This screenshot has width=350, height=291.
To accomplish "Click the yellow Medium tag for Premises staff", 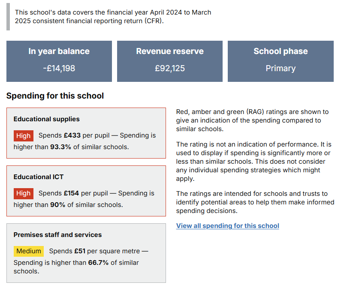I will 29,251.
